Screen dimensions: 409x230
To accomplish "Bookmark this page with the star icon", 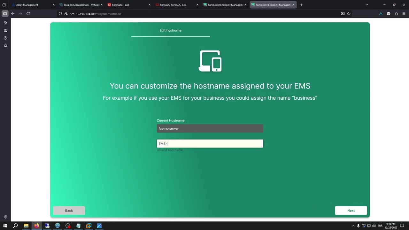I will pyautogui.click(x=349, y=14).
